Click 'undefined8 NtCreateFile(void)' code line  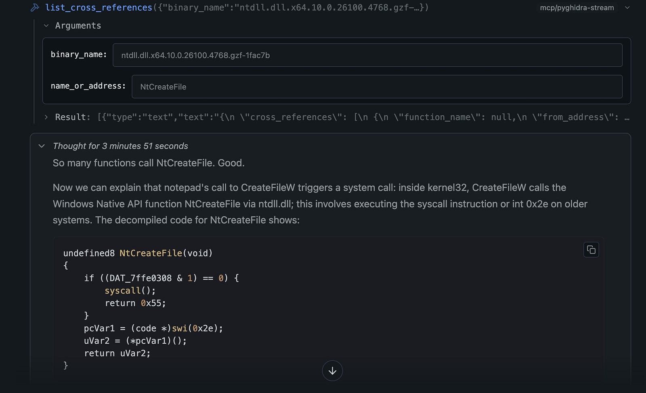click(x=138, y=253)
